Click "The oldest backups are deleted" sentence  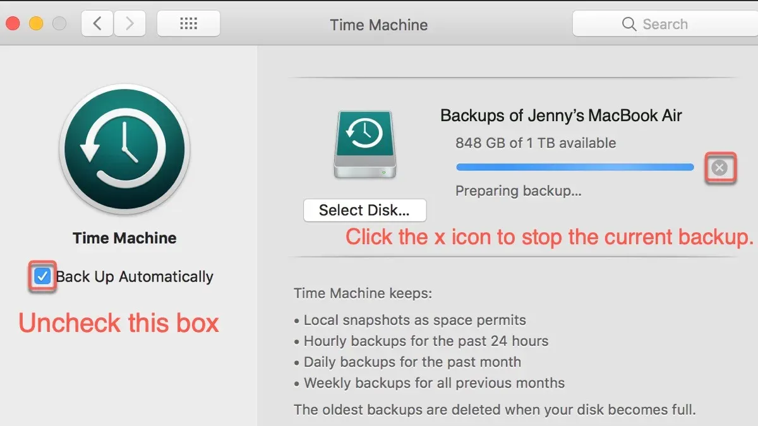495,410
